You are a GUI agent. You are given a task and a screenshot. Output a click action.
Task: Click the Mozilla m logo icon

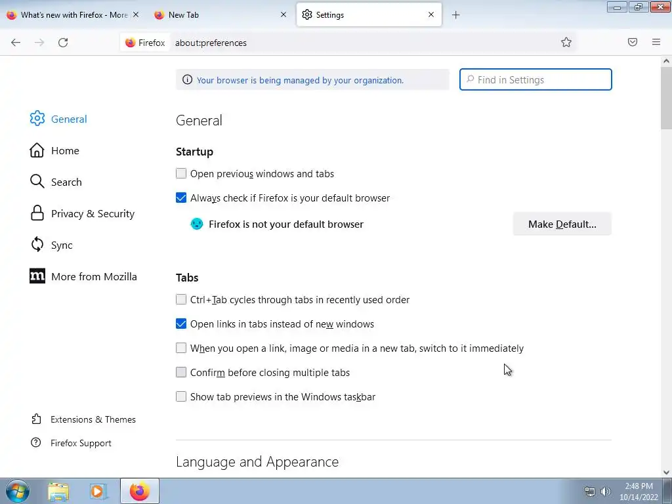[37, 276]
